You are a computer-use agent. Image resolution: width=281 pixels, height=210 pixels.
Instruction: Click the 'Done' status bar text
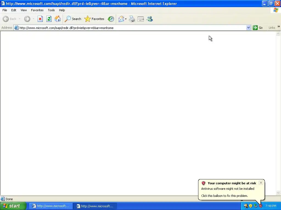pyautogui.click(x=9, y=199)
